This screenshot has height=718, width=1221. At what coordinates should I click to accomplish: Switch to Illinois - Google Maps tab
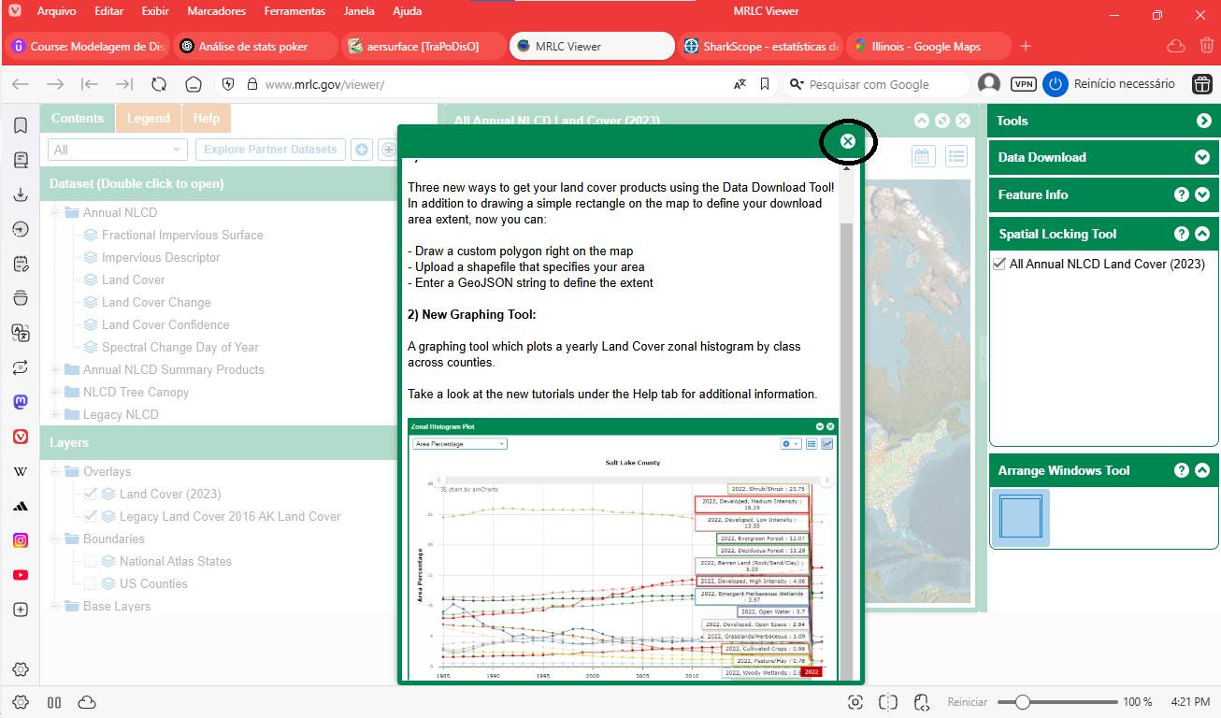pos(927,46)
